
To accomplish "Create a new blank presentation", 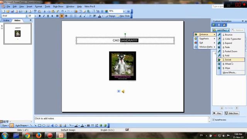I will (3, 11).
